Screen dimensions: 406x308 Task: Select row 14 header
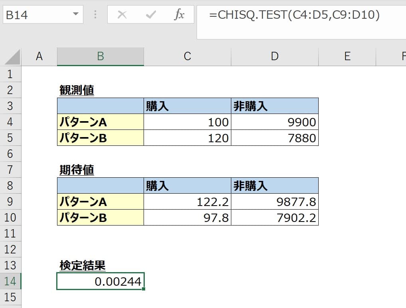coord(10,281)
